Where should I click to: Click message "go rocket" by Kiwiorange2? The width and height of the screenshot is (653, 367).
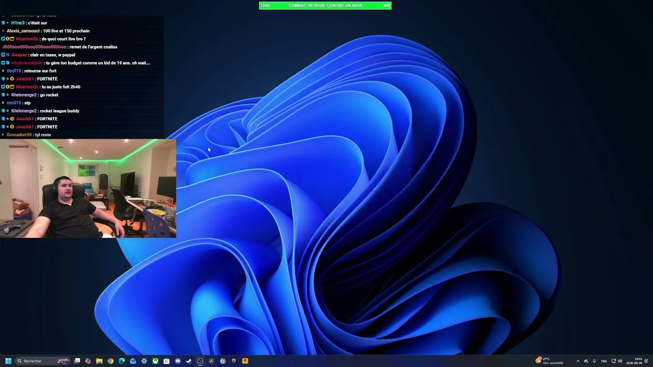[49, 95]
